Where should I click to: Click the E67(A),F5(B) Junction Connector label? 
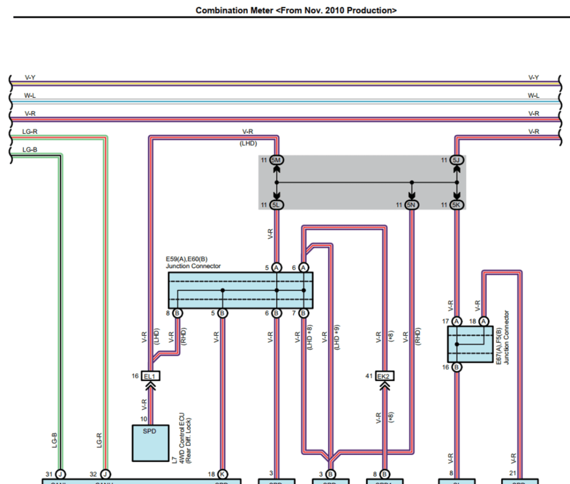(503, 337)
